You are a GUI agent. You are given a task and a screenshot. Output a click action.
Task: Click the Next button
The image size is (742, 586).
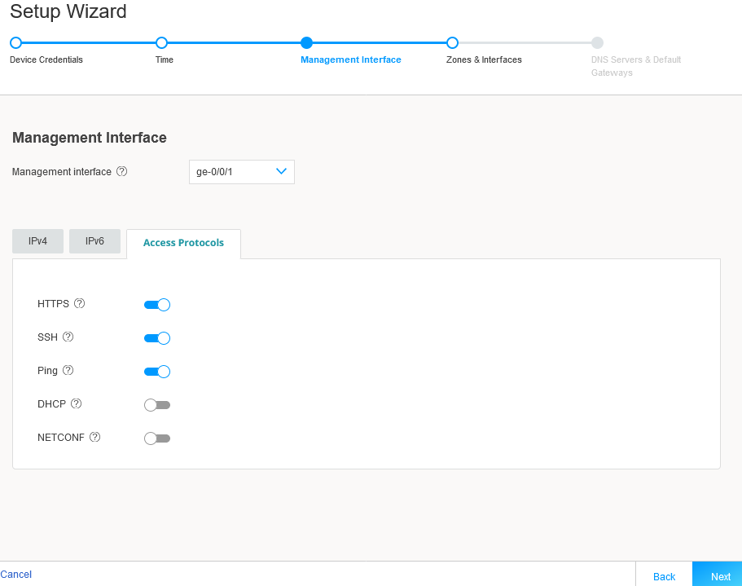[x=720, y=576]
